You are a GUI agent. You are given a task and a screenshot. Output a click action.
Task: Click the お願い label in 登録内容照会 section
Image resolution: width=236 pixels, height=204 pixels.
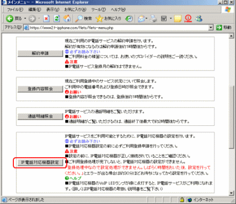tap(73, 92)
